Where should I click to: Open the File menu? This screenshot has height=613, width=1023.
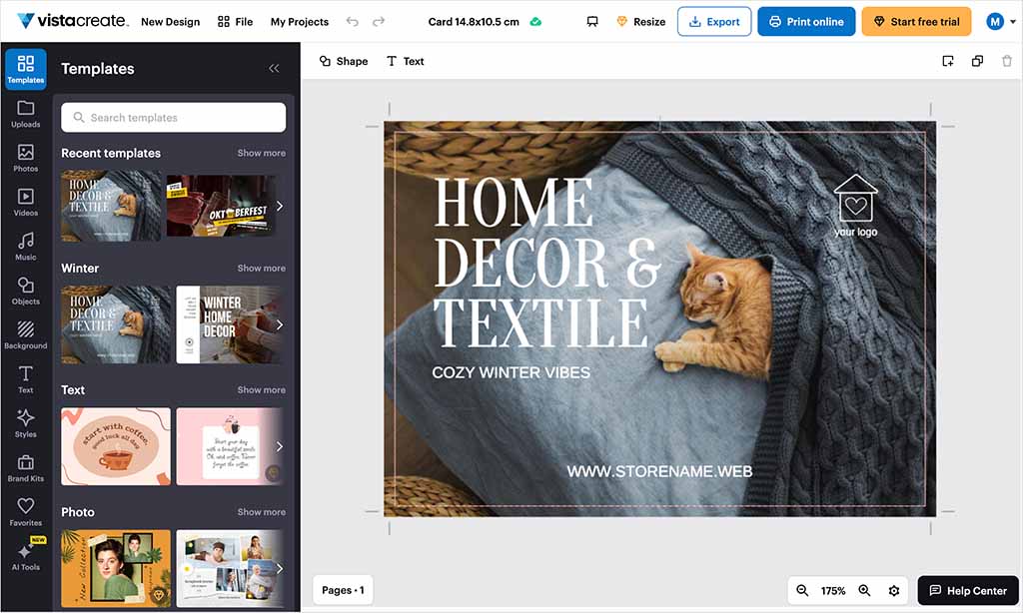click(235, 21)
